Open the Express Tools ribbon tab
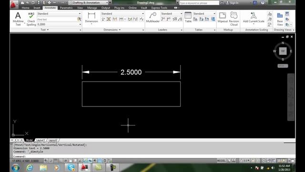 coord(159,8)
